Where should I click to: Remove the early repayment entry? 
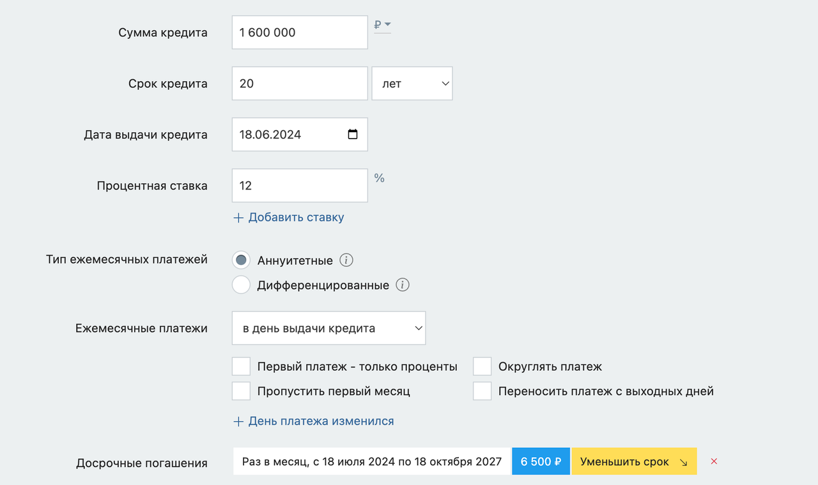click(714, 461)
